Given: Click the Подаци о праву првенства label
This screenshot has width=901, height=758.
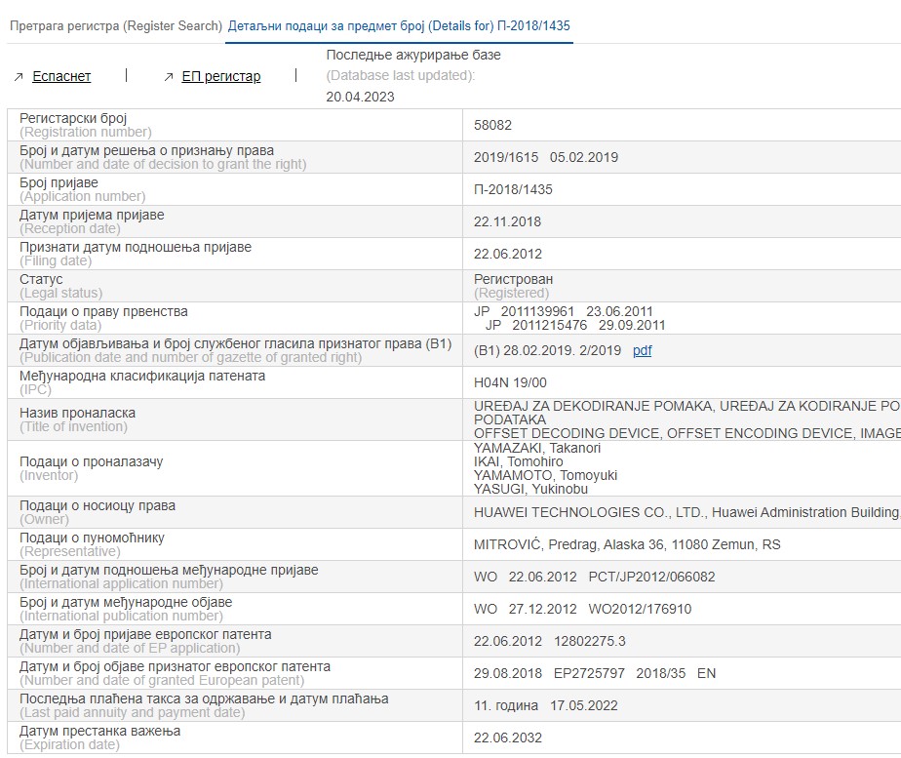Looking at the screenshot, I should [x=103, y=311].
